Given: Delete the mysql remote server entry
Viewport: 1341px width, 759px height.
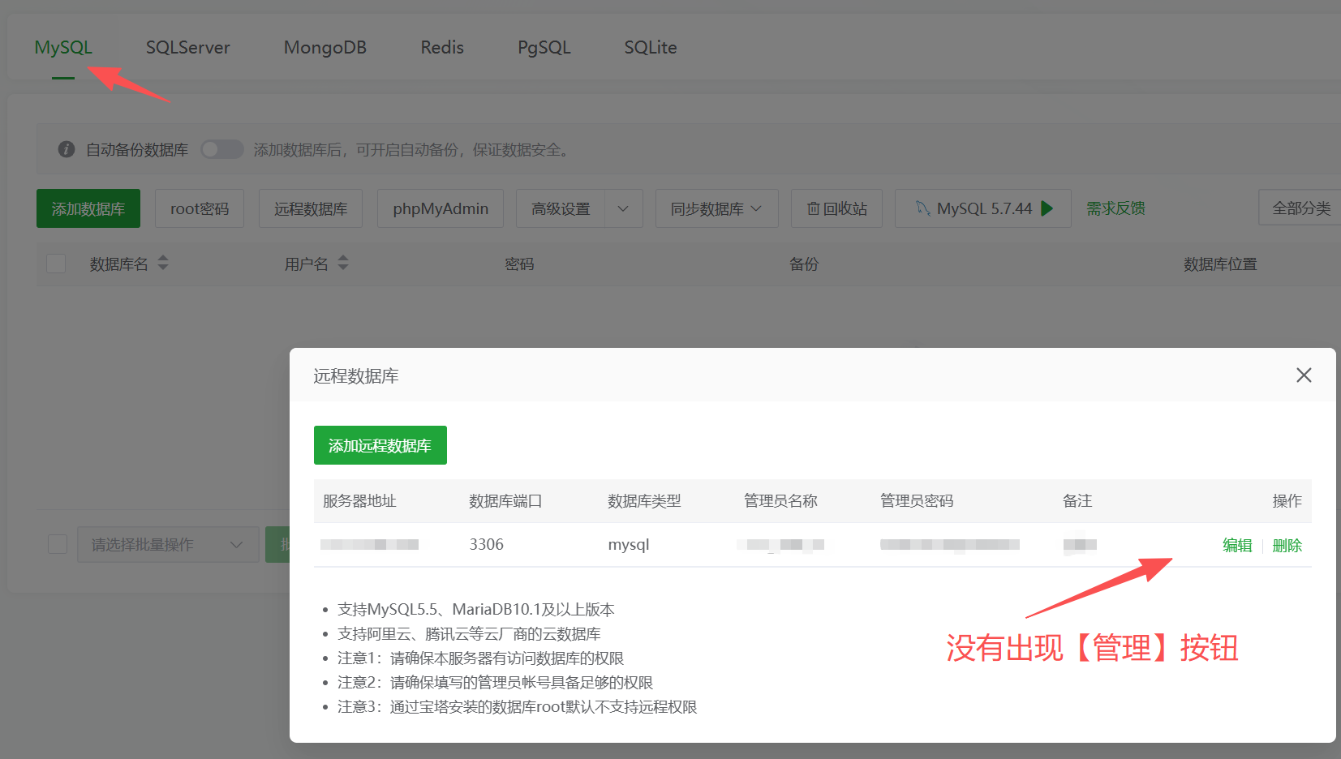Looking at the screenshot, I should pos(1287,545).
